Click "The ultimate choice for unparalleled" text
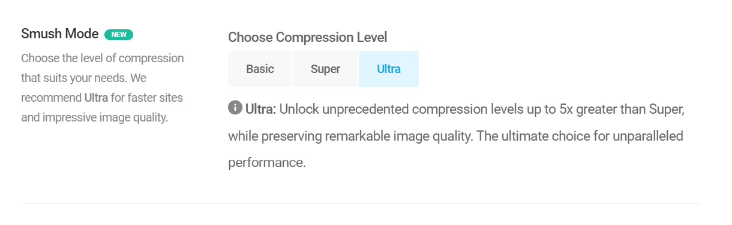Screen dimensions: 732x225 (580, 136)
